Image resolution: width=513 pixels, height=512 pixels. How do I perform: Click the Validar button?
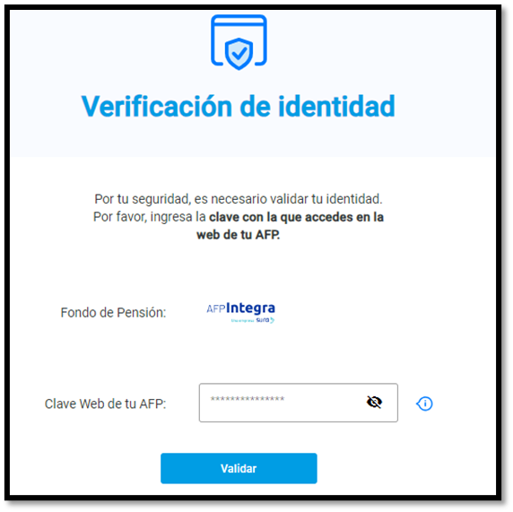[239, 468]
